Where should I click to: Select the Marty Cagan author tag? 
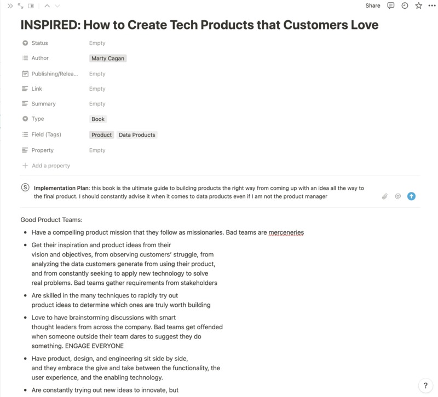[108, 59]
